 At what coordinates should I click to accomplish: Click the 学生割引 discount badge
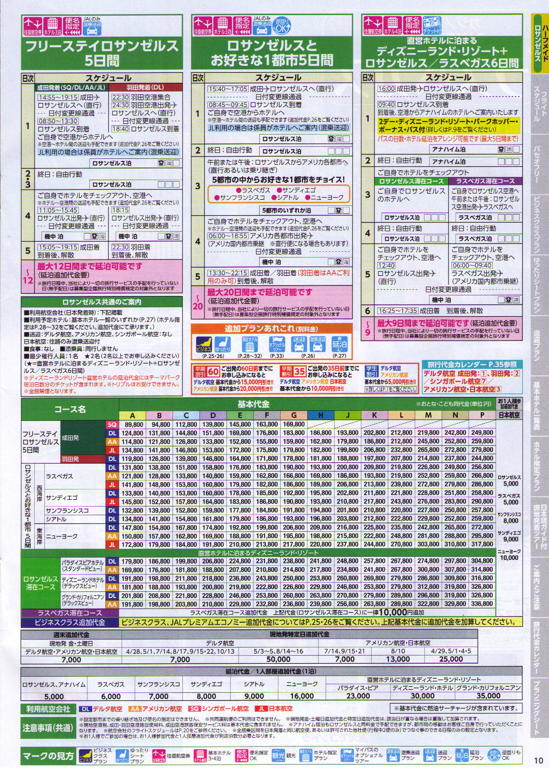371,372
